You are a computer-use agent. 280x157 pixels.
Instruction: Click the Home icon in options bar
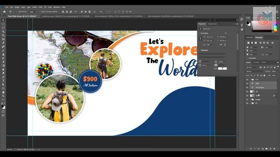(x=4, y=12)
